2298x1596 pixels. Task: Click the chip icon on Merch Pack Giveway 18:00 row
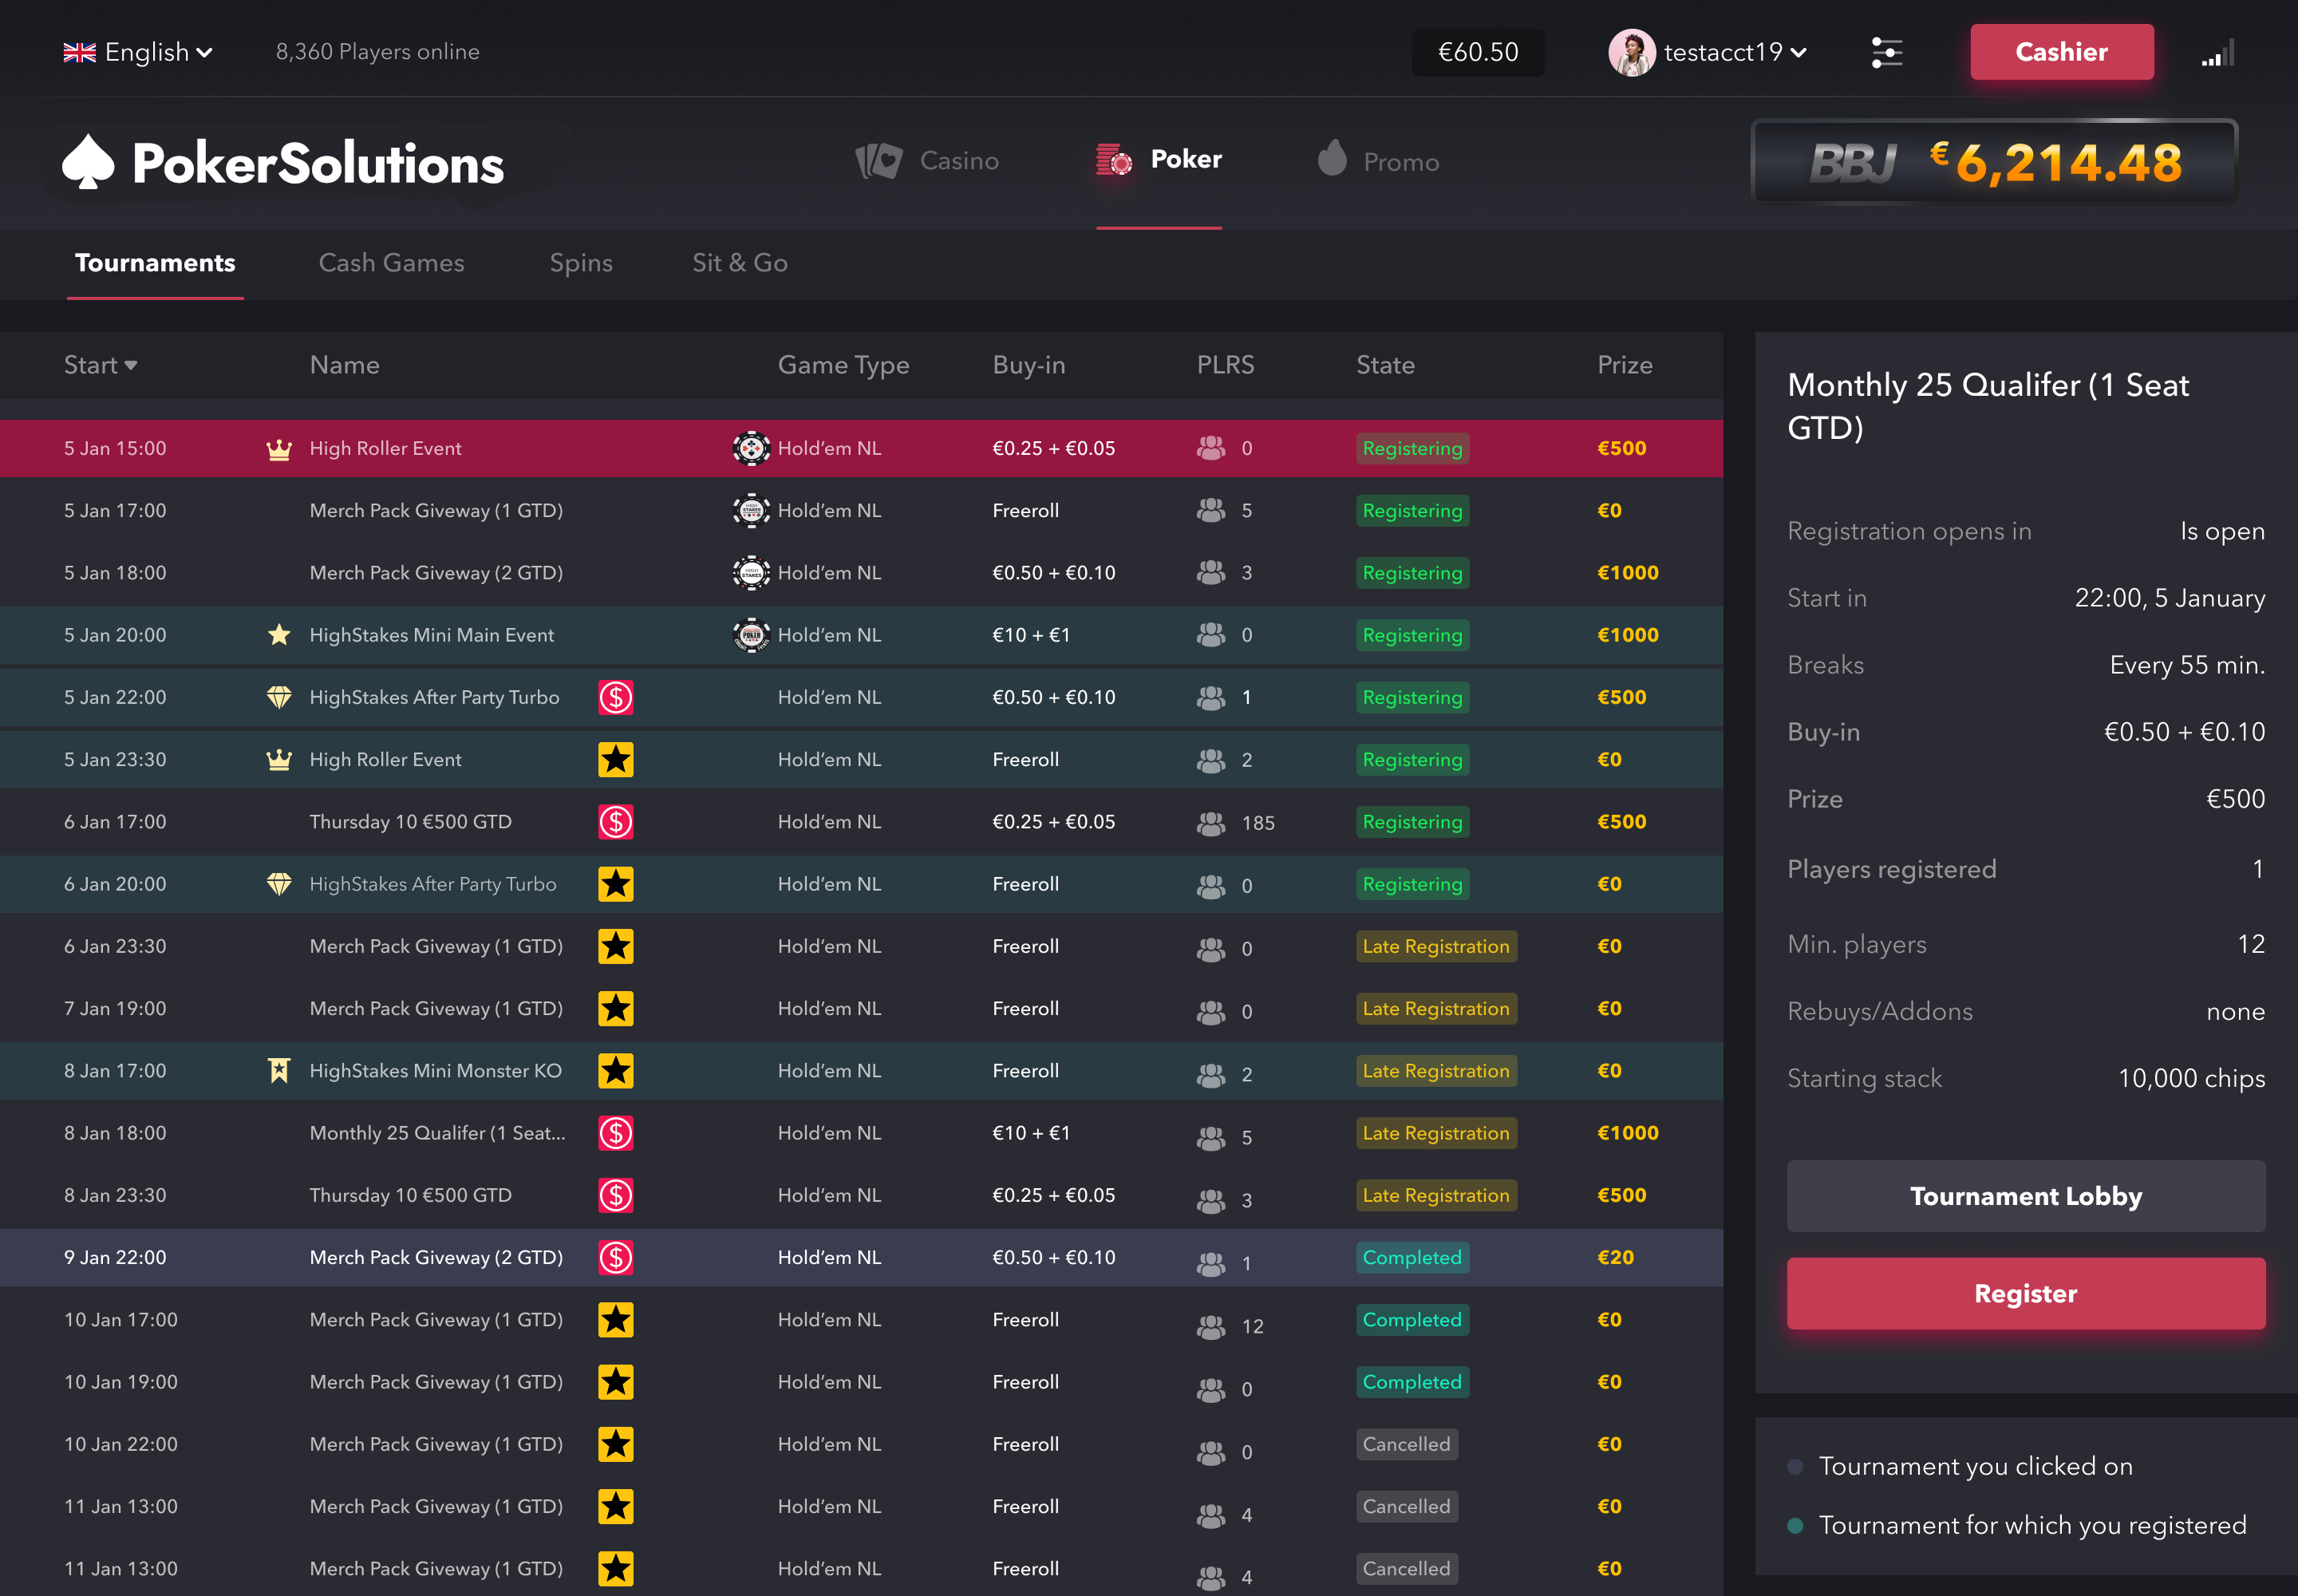751,573
